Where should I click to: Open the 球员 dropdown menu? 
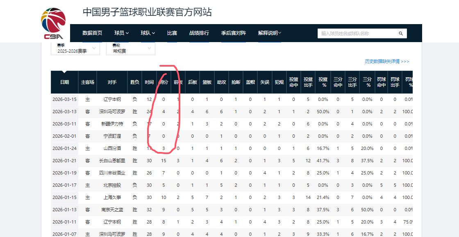pyautogui.click(x=121, y=33)
